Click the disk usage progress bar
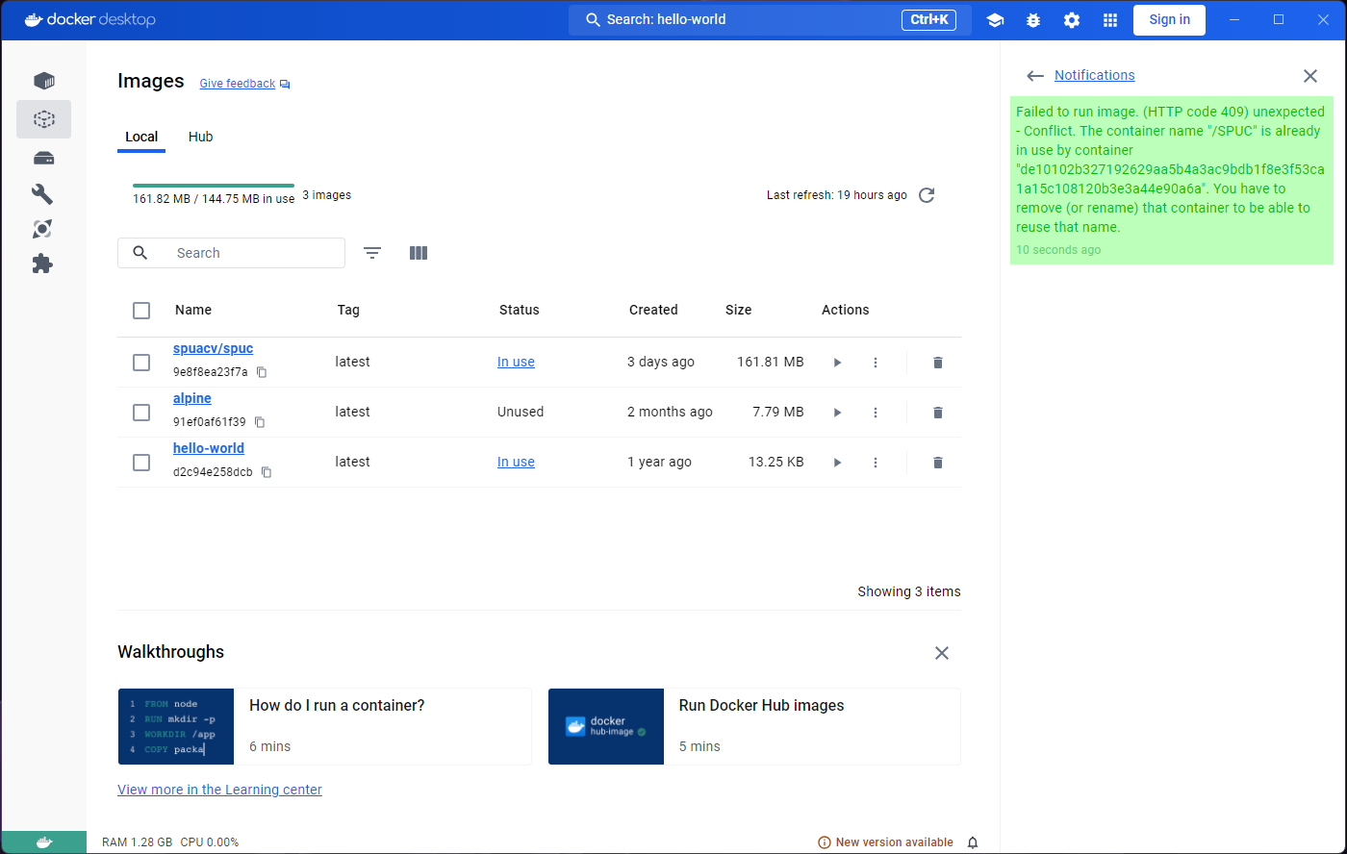The image size is (1347, 854). tap(214, 185)
